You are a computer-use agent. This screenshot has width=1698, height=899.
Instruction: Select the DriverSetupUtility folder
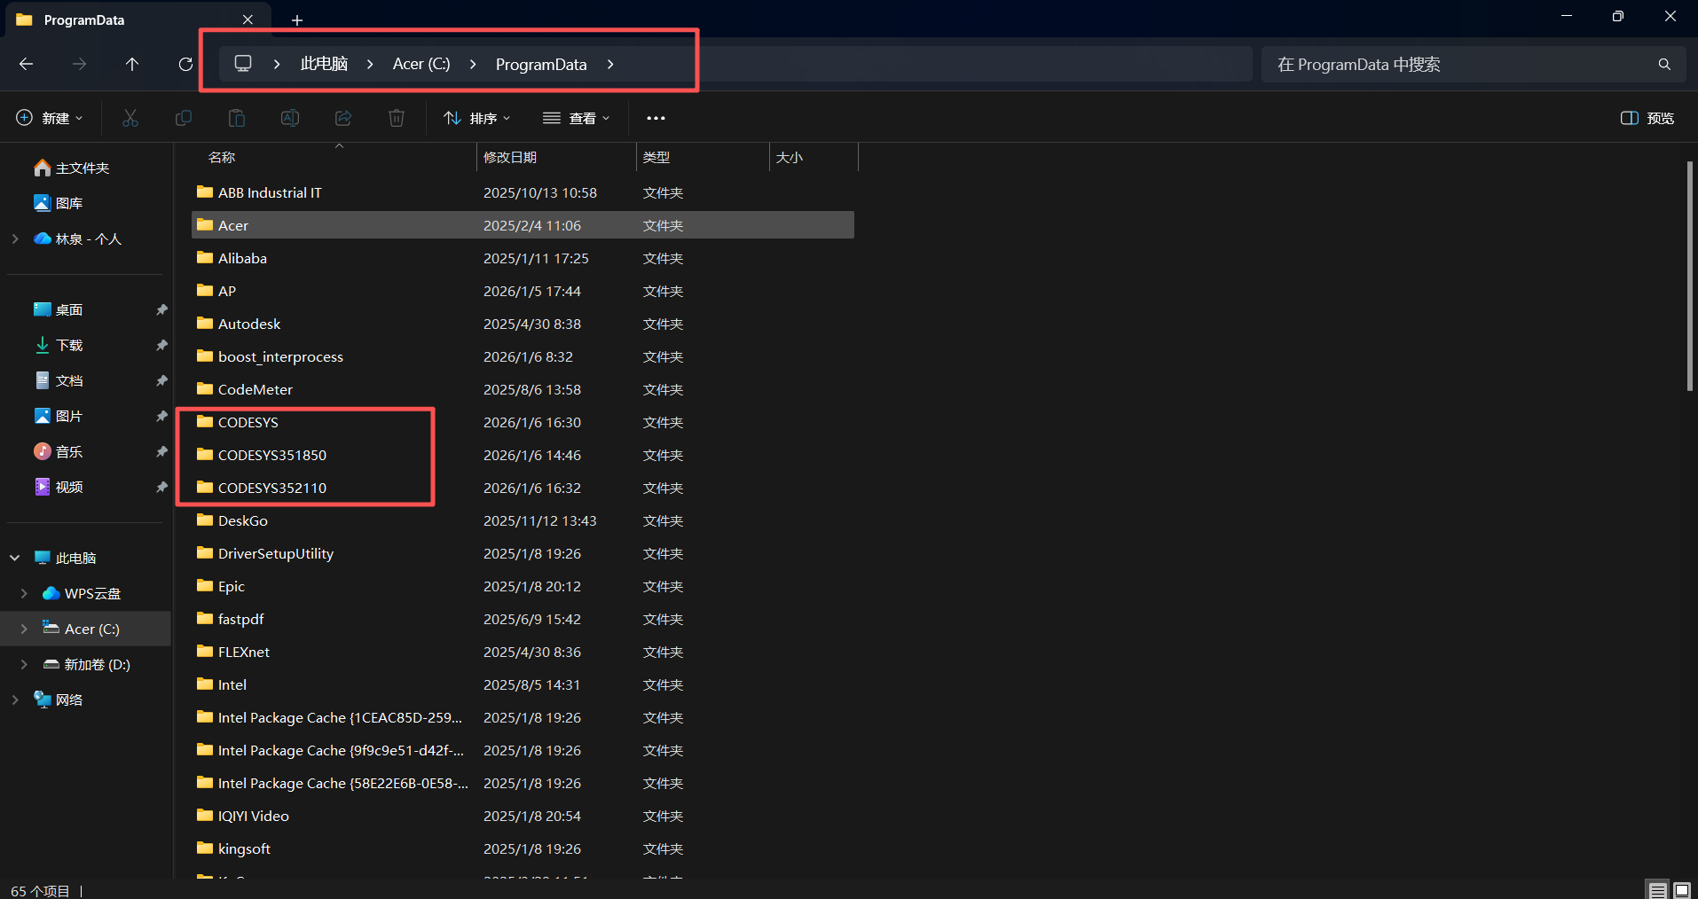click(x=523, y=553)
